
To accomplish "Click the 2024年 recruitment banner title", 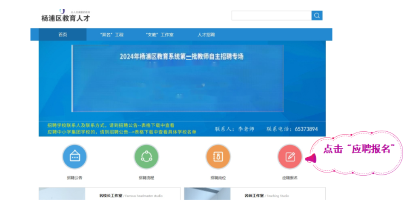I will (x=181, y=56).
